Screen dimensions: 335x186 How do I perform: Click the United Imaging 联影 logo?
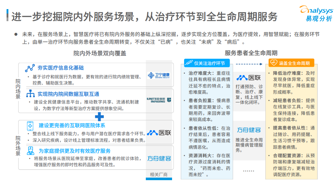[x=159, y=100]
